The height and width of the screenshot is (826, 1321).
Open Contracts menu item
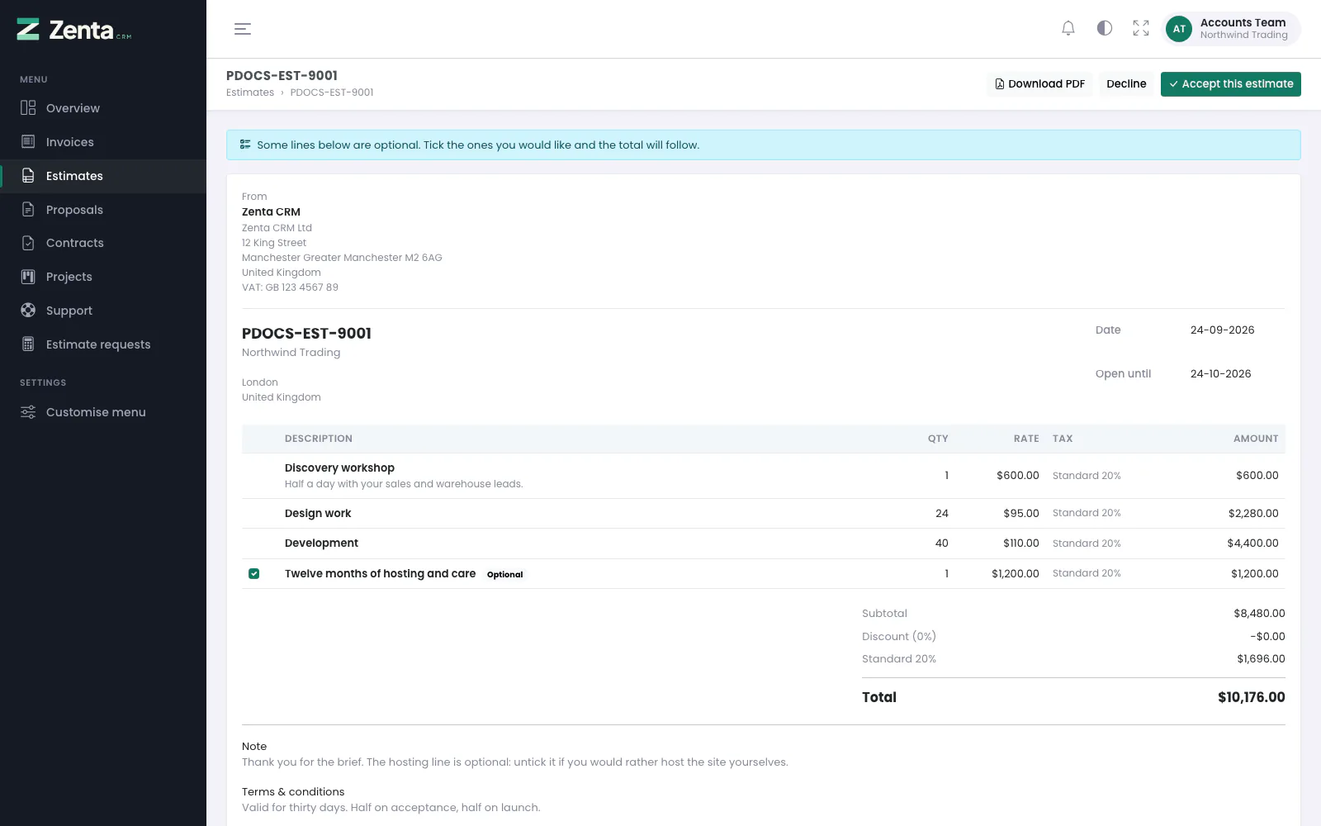click(x=75, y=243)
